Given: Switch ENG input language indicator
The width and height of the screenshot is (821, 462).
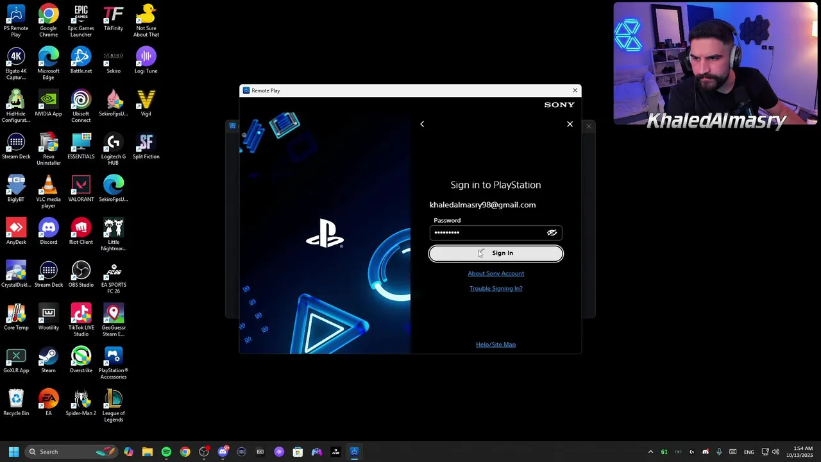Looking at the screenshot, I should (749, 452).
